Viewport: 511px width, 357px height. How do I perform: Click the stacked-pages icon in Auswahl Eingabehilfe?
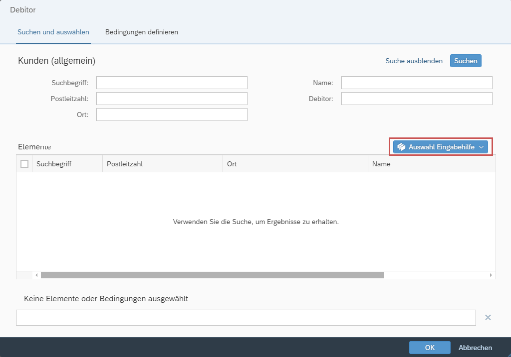point(401,147)
